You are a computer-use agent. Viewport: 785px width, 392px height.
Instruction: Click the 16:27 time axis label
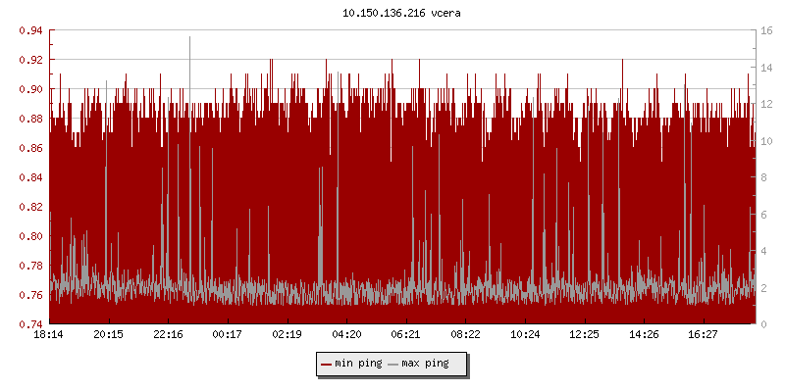tap(703, 334)
